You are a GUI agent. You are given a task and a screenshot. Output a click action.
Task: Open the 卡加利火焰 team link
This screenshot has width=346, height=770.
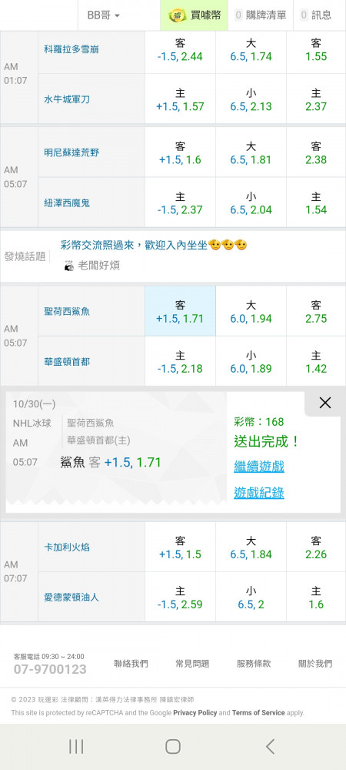pyautogui.click(x=67, y=547)
